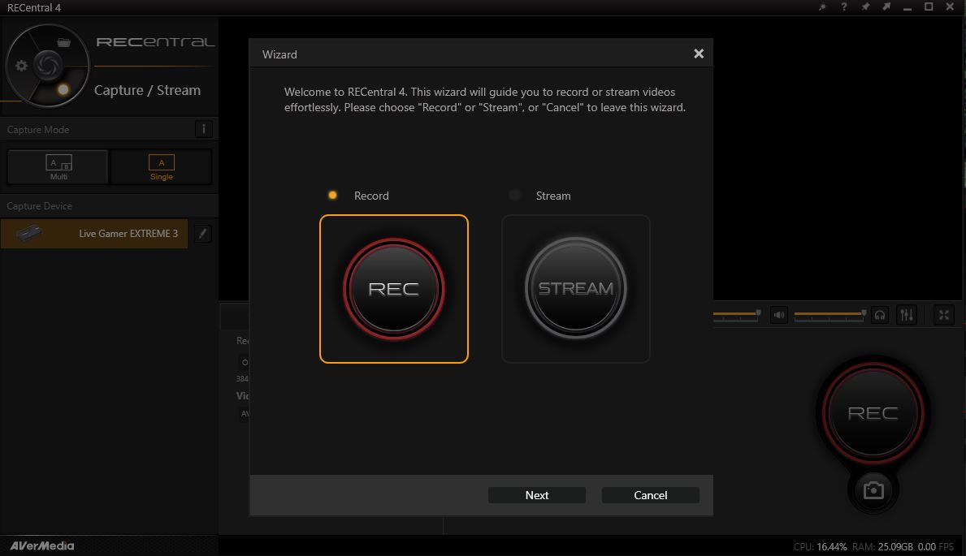Take a snapshot with the camera icon

[873, 490]
